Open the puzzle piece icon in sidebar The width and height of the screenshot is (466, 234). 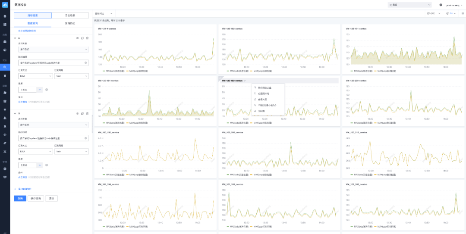5,93
